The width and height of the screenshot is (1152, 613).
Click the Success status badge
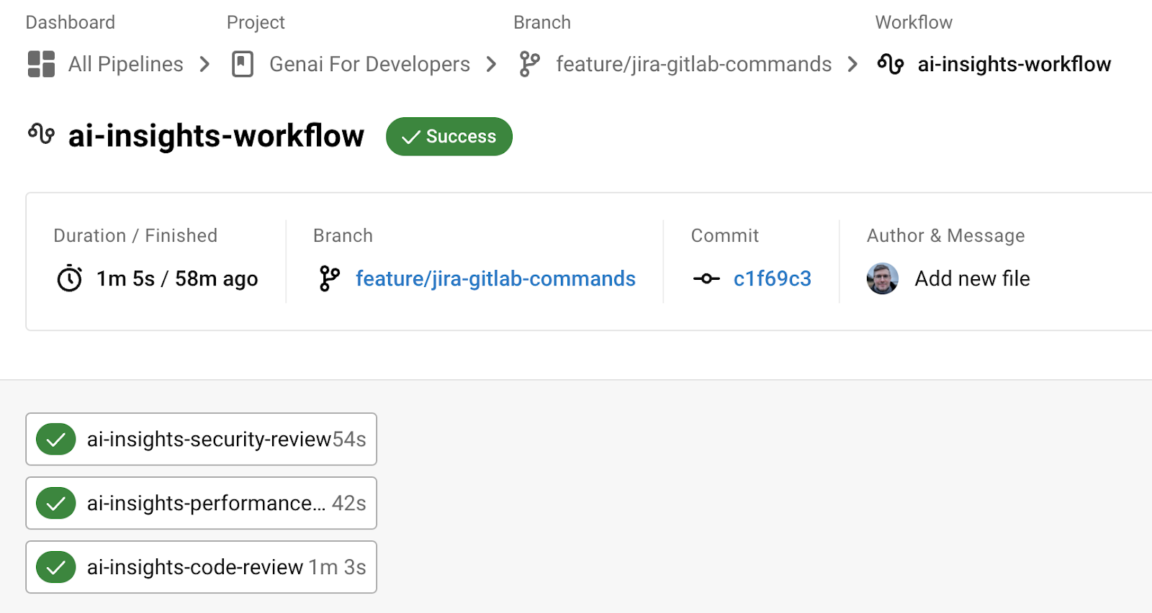(x=449, y=137)
